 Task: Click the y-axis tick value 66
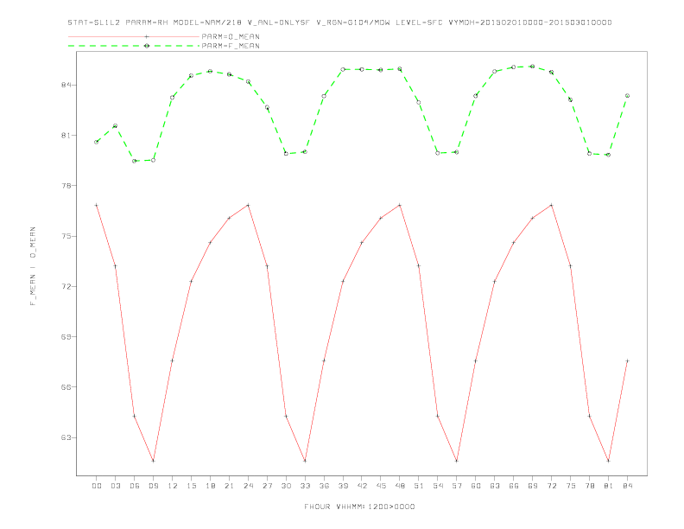coord(66,386)
